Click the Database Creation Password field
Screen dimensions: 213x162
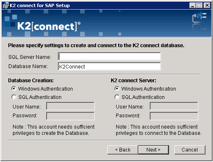point(70,116)
